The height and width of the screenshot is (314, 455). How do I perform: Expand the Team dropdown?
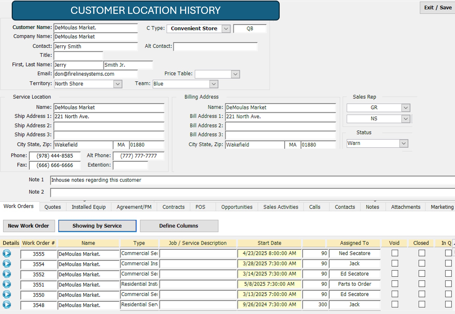214,84
